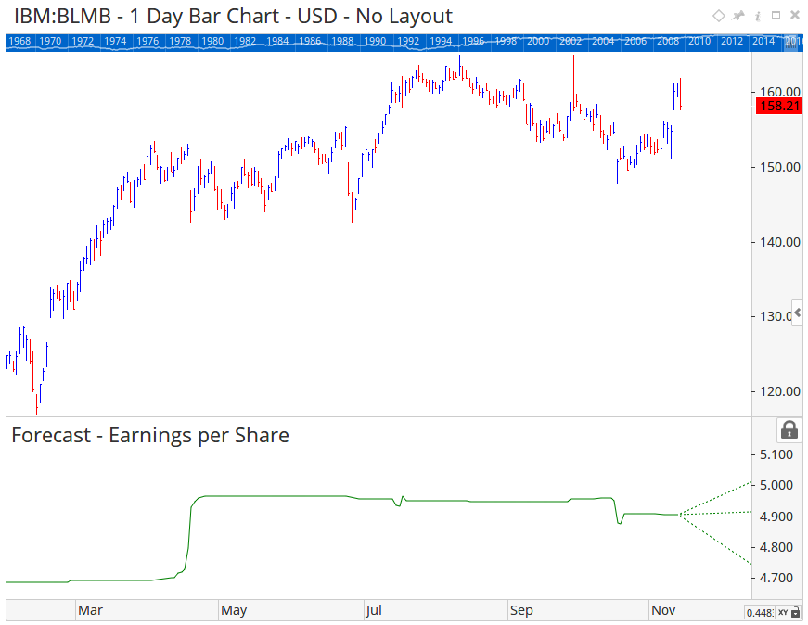
Task: Open chart info with the i icon
Action: point(758,16)
